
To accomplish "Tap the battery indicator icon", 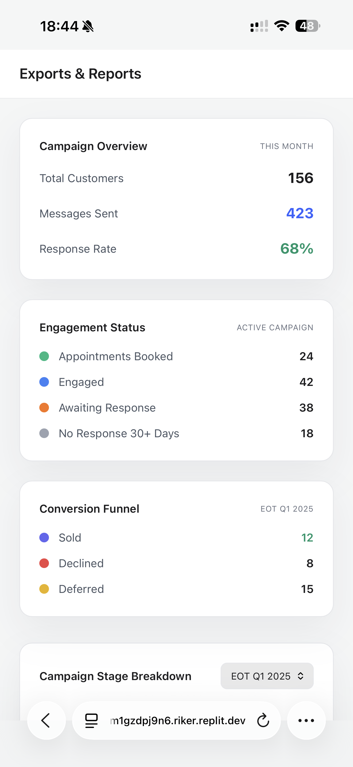I will [x=308, y=26].
